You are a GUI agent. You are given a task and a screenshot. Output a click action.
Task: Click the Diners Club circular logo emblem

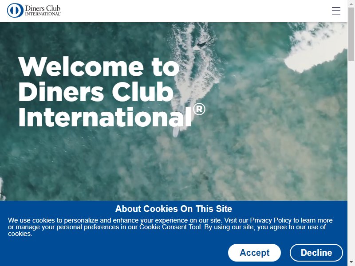15,10
